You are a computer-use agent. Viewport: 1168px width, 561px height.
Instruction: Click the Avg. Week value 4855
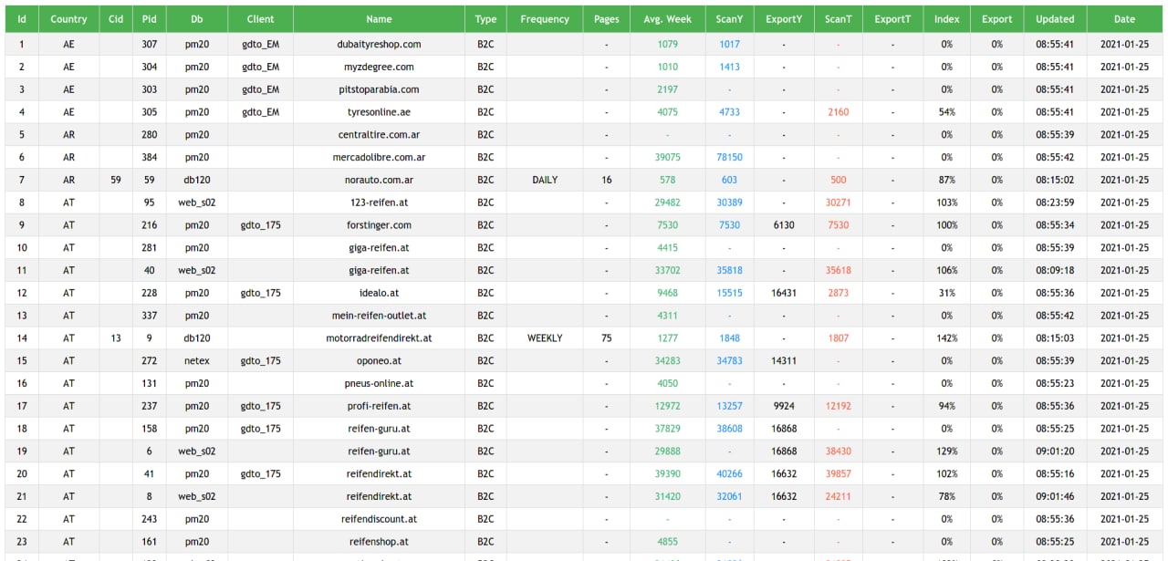pyautogui.click(x=668, y=542)
